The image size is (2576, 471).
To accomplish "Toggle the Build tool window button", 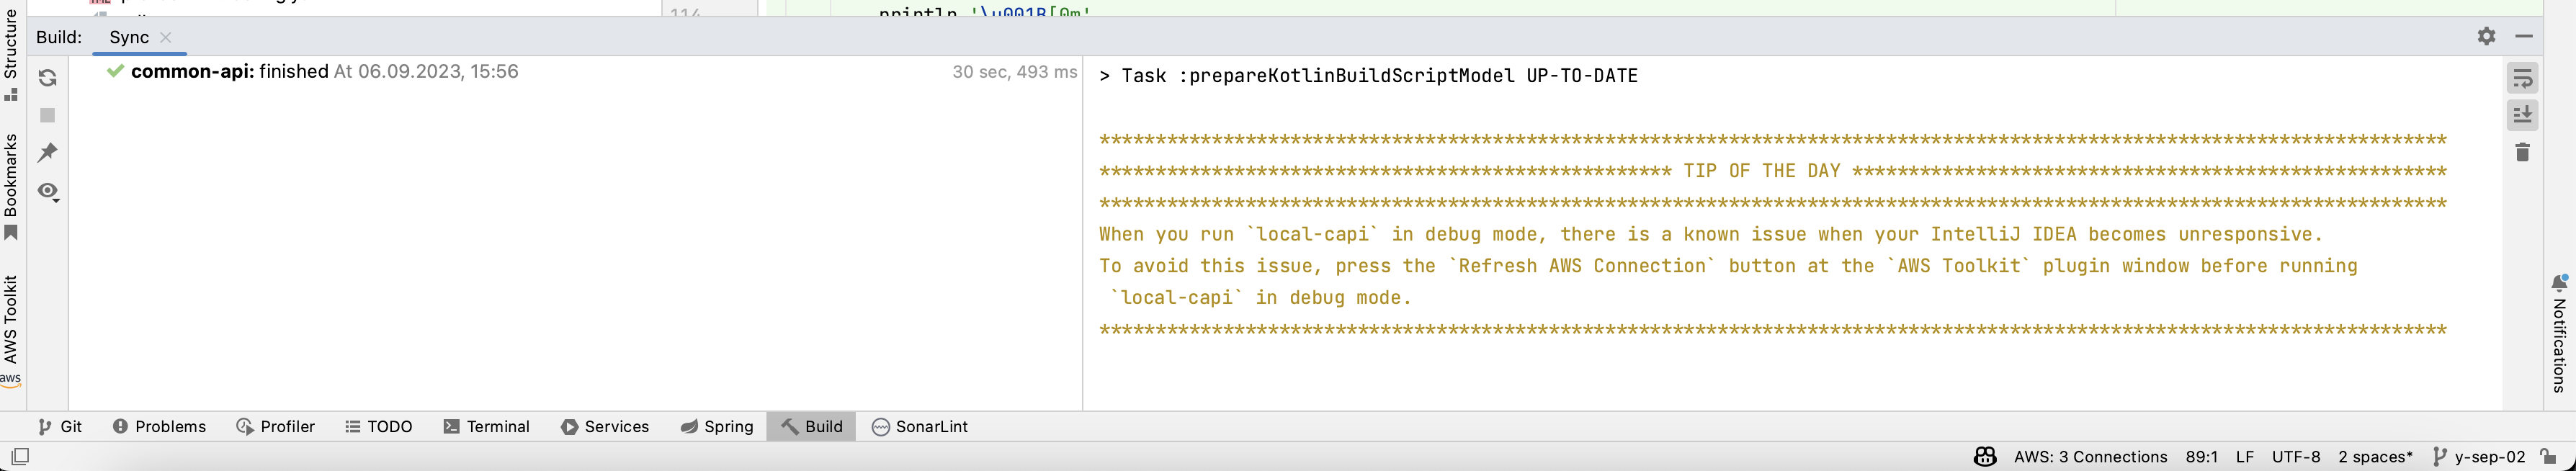I will 812,427.
